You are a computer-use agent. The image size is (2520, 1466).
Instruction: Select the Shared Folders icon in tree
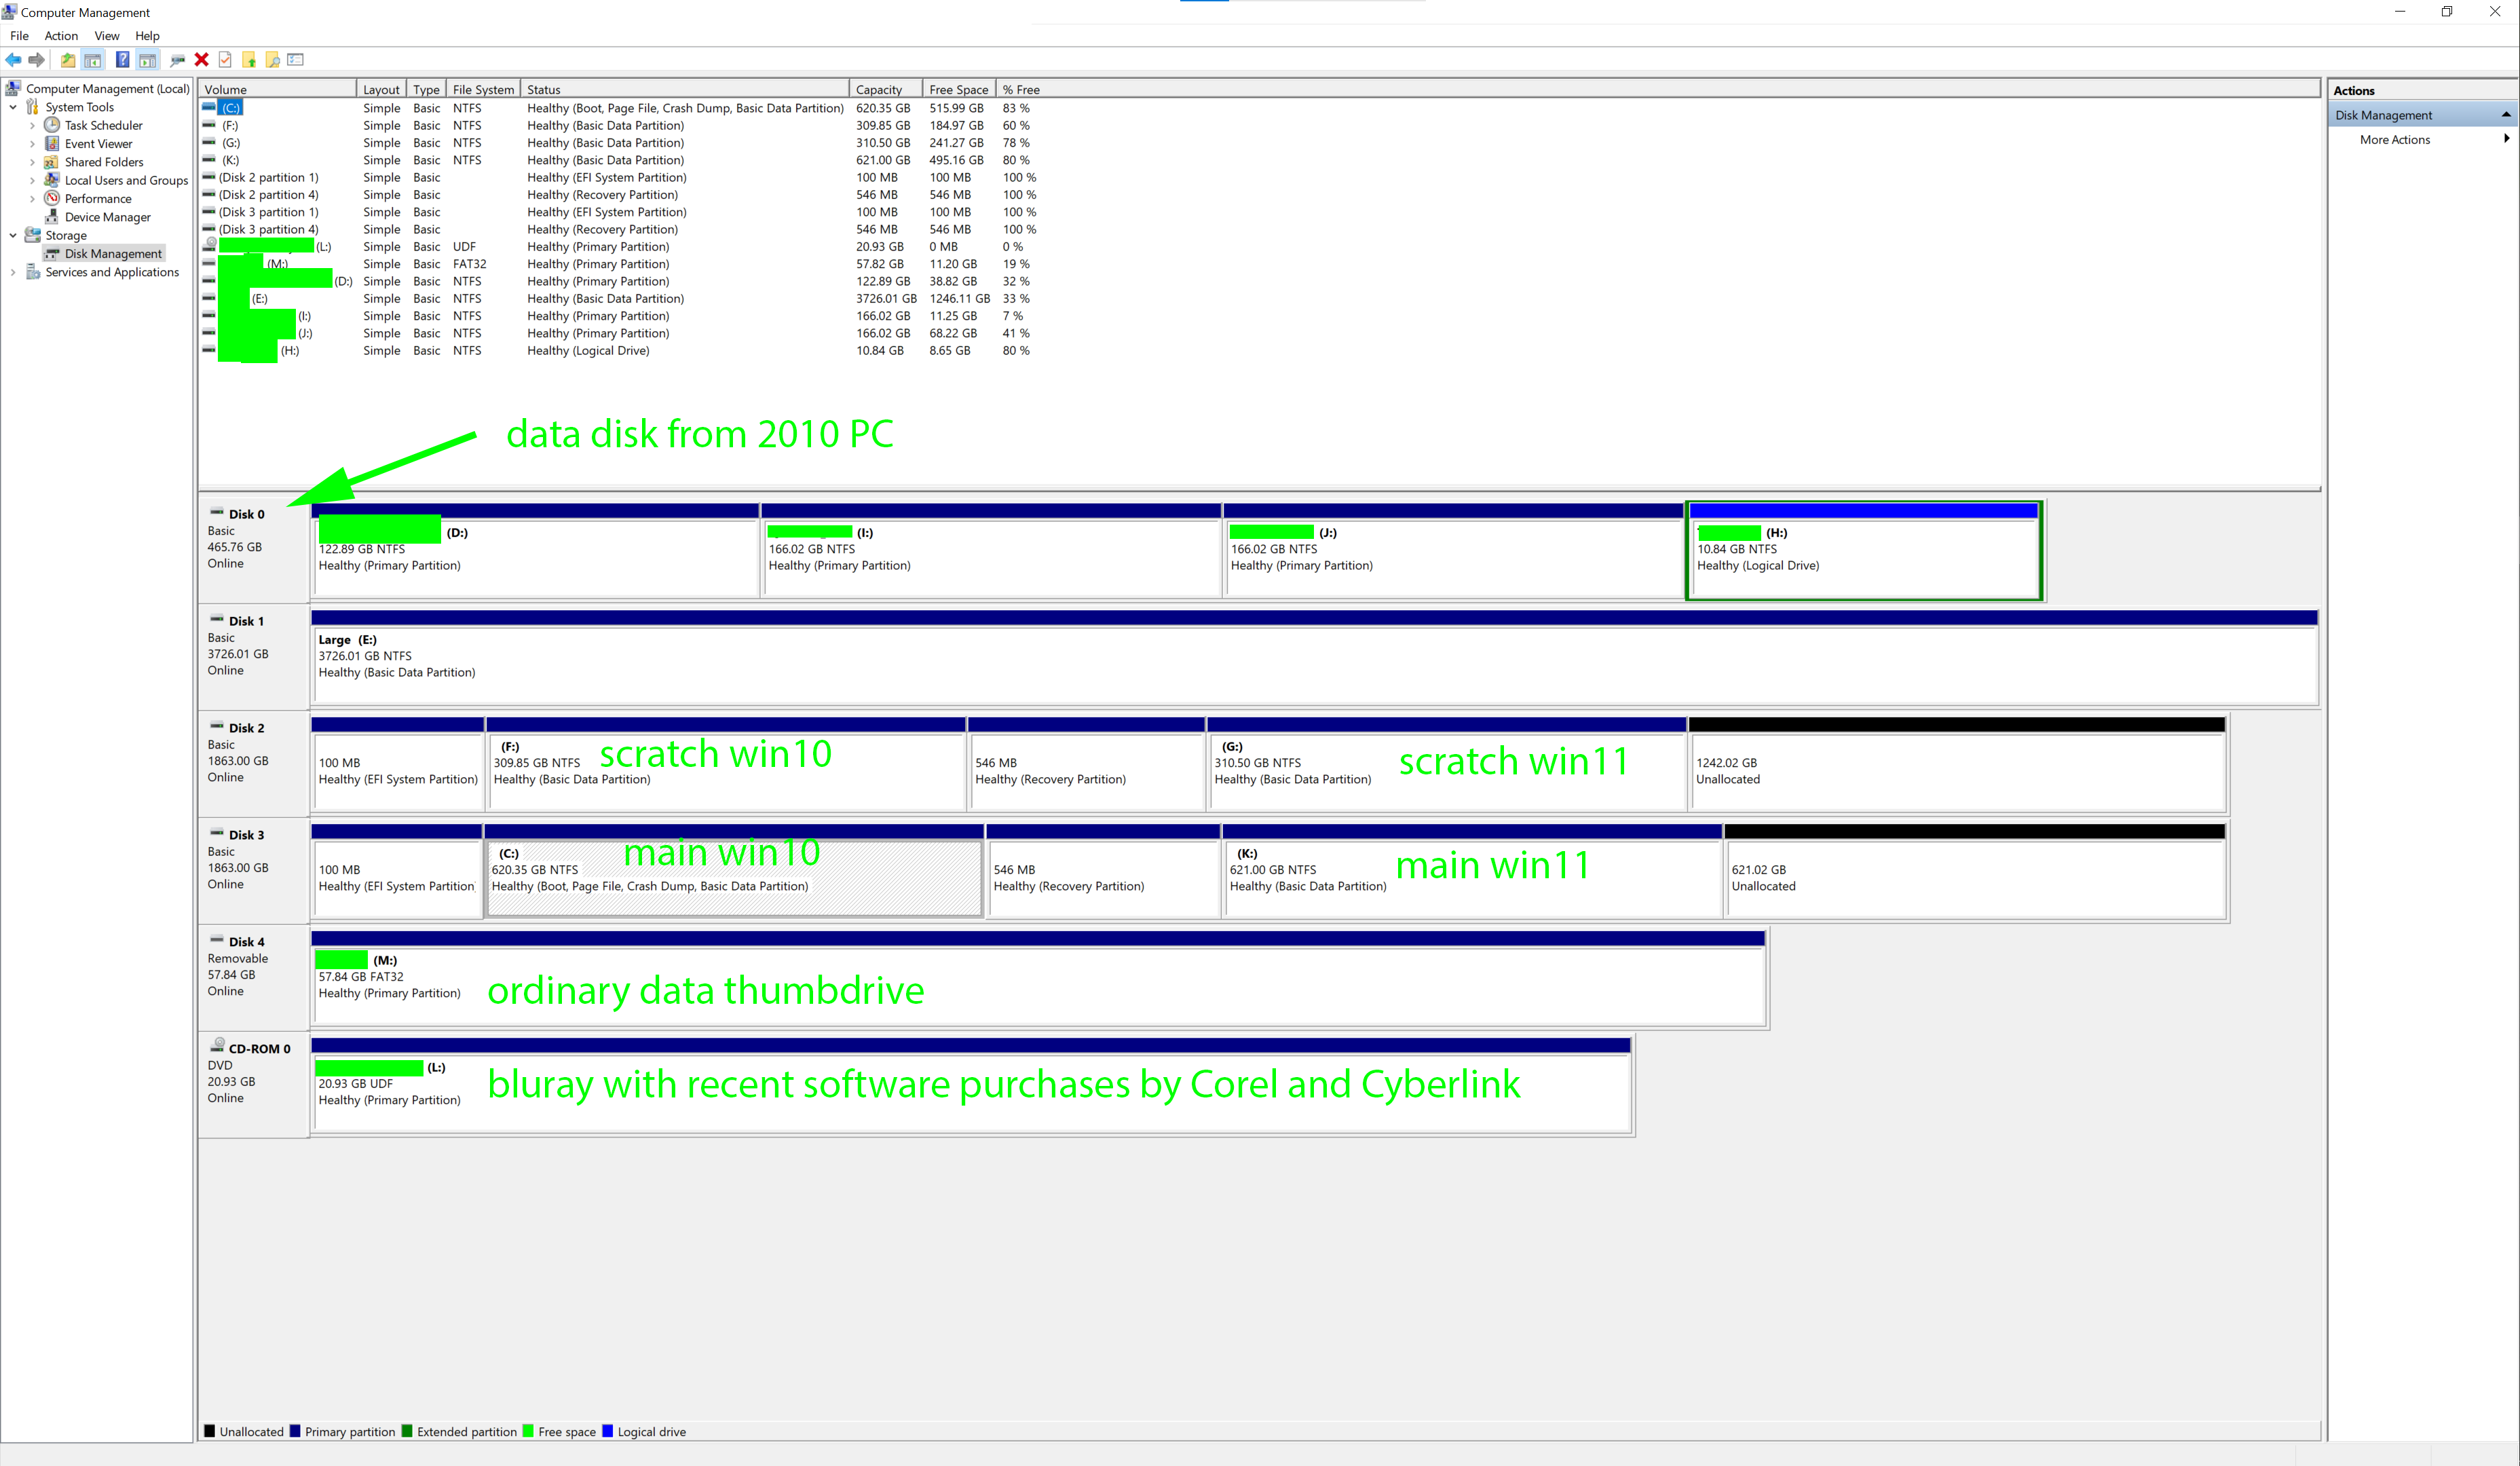(x=52, y=162)
